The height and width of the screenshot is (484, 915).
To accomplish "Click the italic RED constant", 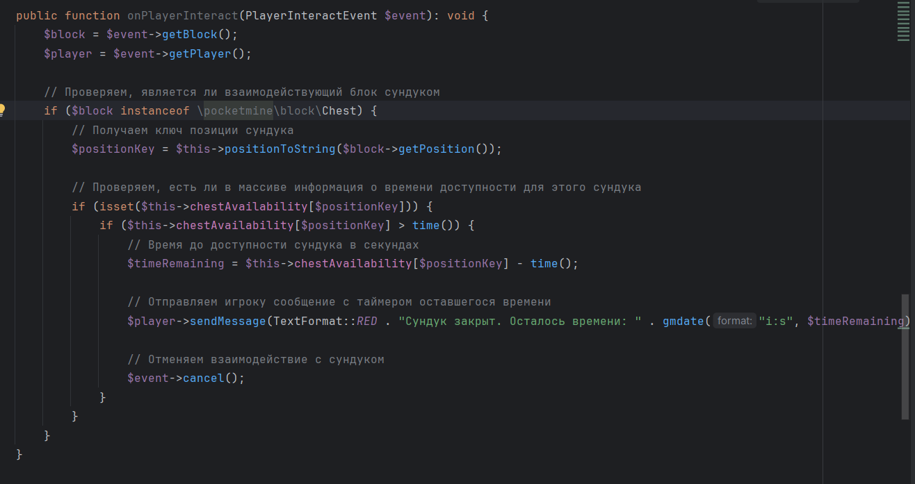I will point(367,321).
